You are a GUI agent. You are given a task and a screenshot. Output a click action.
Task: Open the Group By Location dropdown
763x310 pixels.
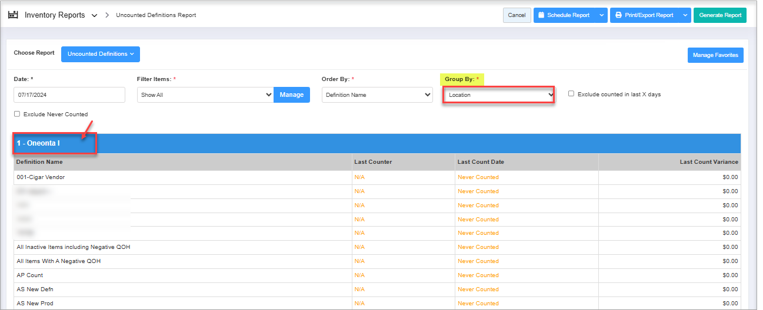pos(498,95)
